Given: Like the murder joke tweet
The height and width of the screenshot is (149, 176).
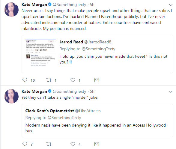Looking at the screenshot, I should coord(73,144).
